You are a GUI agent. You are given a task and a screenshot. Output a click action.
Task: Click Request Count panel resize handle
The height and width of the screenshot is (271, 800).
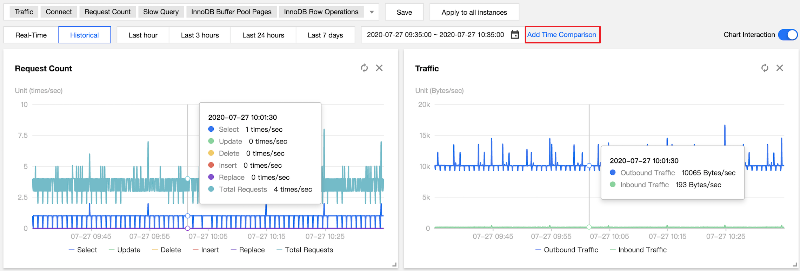point(394,265)
